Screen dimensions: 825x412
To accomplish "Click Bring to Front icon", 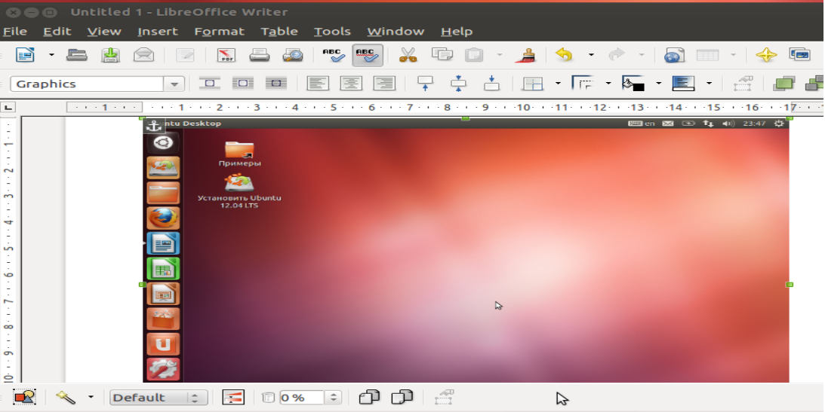I will [x=784, y=84].
